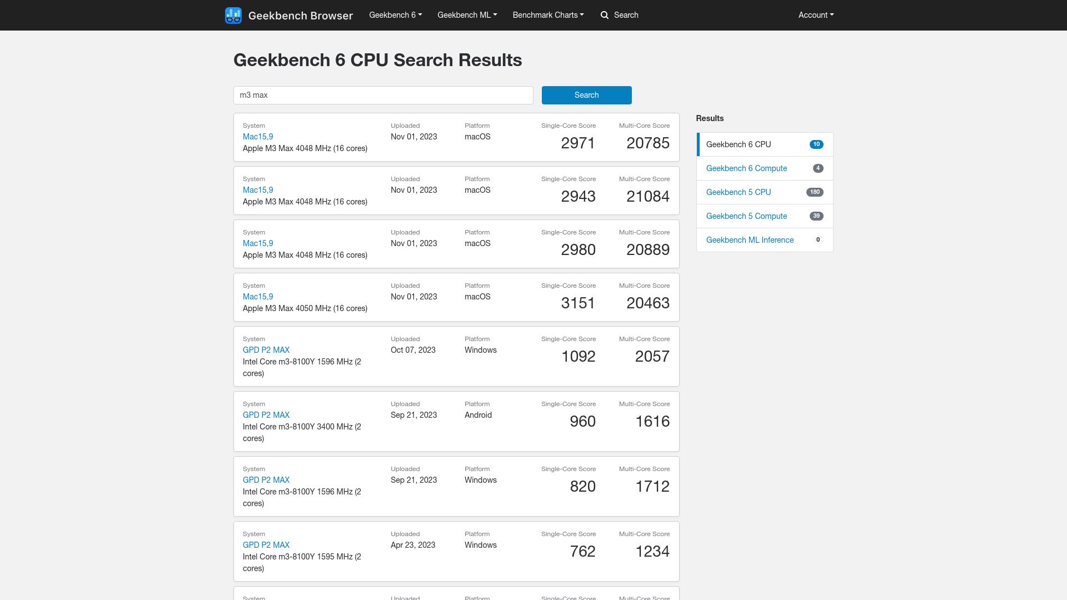Click the multi-core score 20889

click(x=648, y=250)
